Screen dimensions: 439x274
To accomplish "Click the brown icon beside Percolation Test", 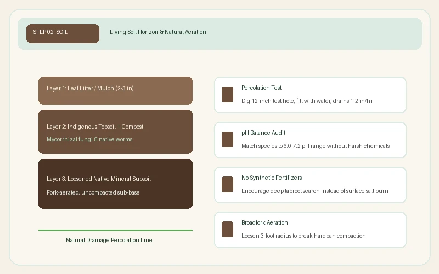I will (227, 94).
